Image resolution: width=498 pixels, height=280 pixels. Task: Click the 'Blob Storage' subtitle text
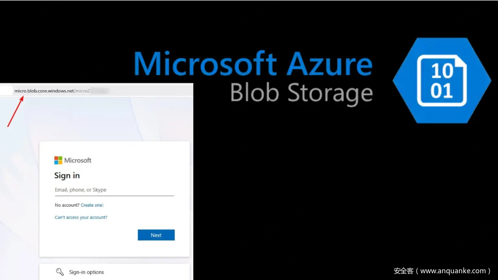301,93
